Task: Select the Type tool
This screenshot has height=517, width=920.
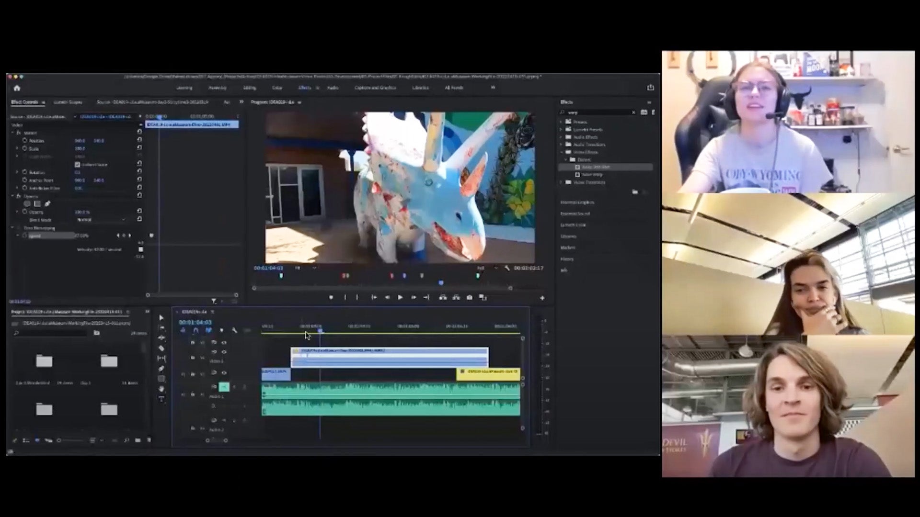Action: click(x=161, y=399)
